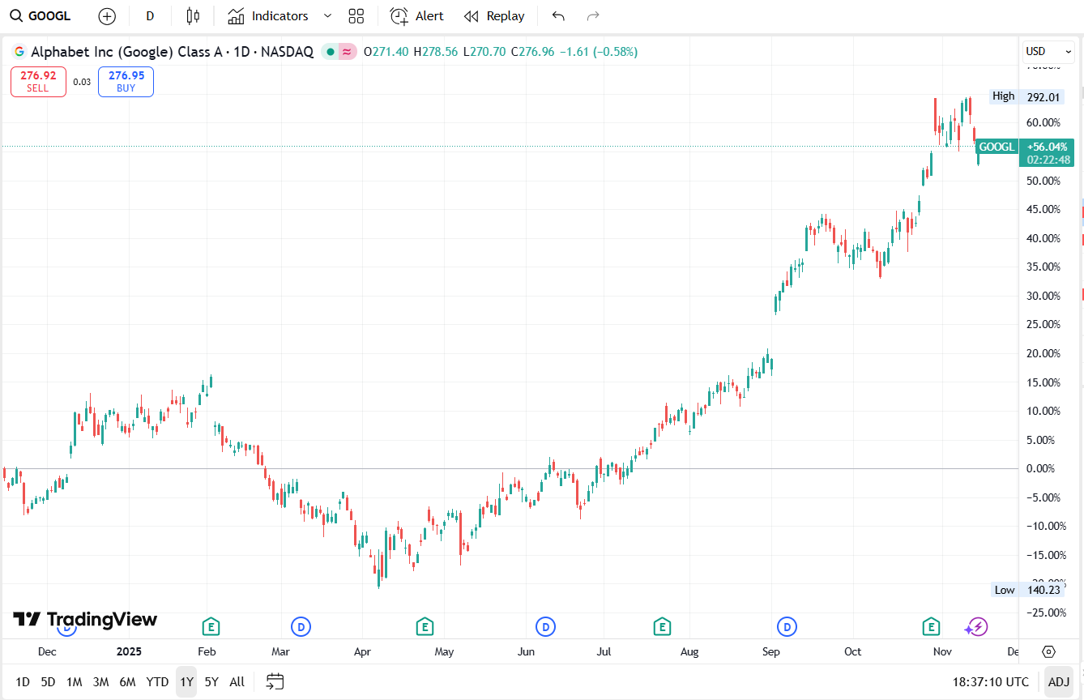The width and height of the screenshot is (1084, 700).
Task: Select the 1Y time range
Action: click(x=186, y=682)
